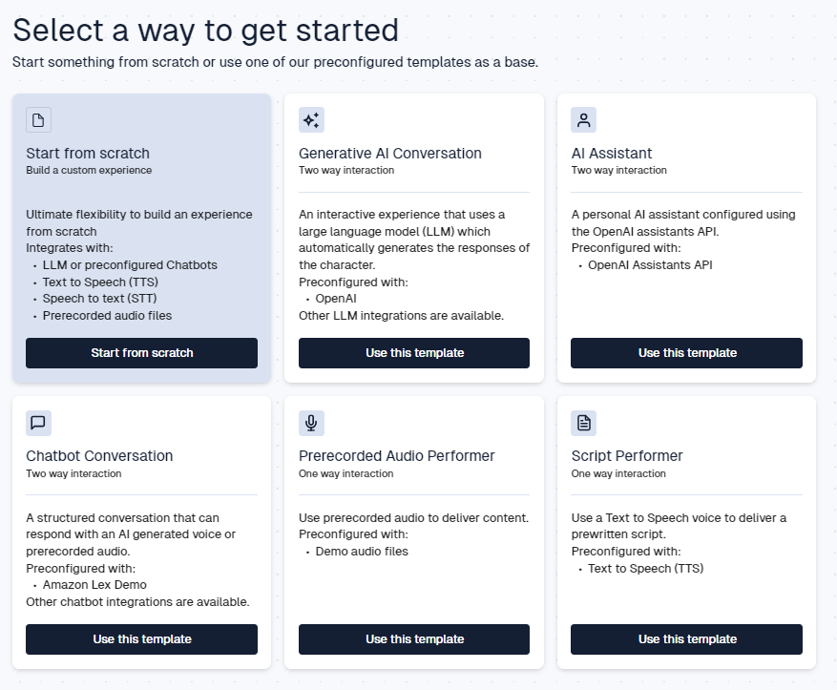Use the Generative AI Conversation template
The height and width of the screenshot is (690, 837).
(x=414, y=353)
